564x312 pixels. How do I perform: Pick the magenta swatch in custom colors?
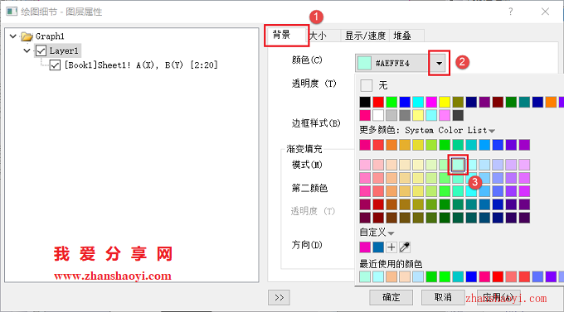click(365, 247)
